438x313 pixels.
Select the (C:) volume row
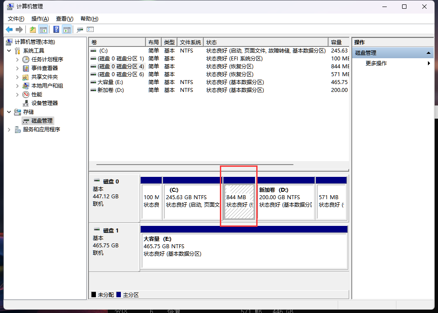(219, 51)
